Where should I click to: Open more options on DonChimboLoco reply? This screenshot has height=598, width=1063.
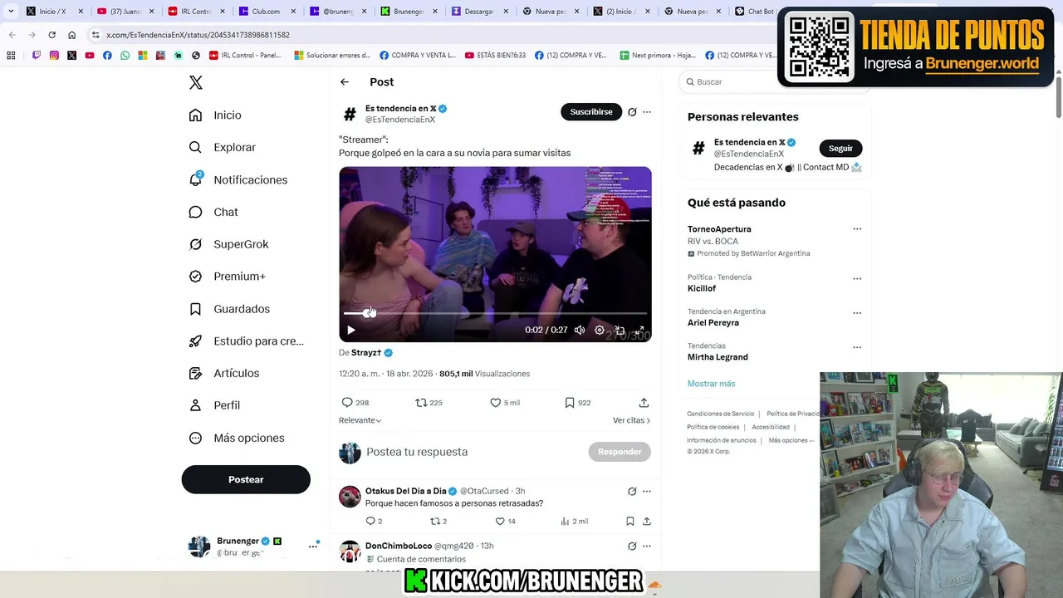coord(647,547)
